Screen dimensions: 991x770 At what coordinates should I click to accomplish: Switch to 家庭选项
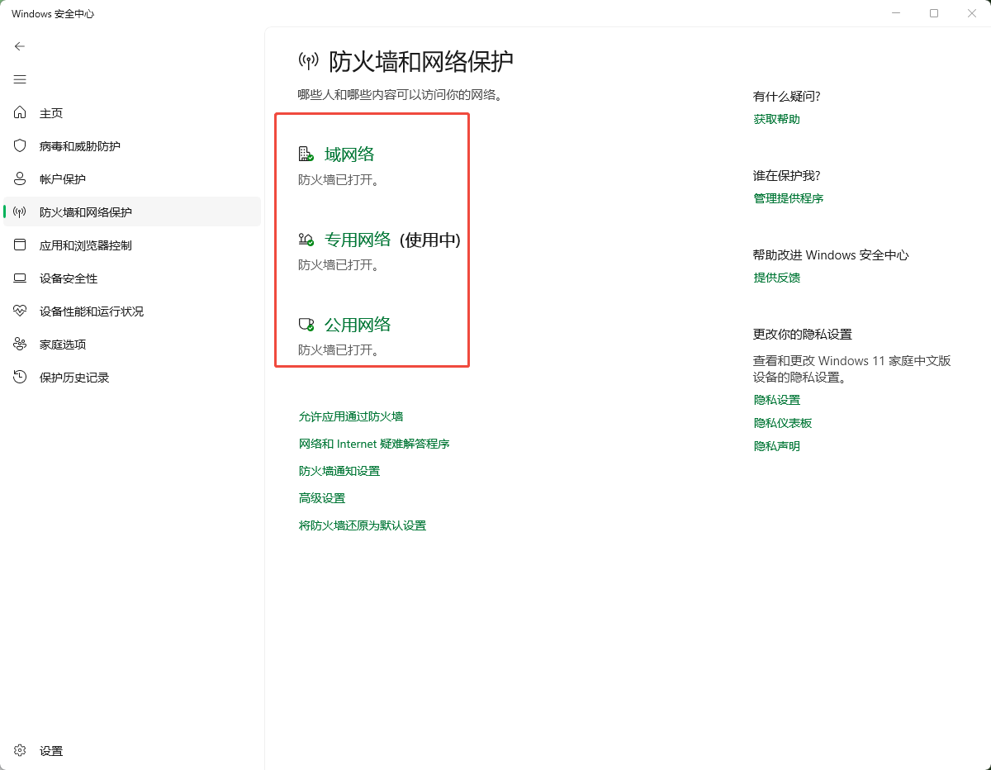(x=132, y=344)
